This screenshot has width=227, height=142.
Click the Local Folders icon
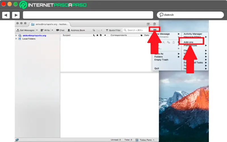pos(20,39)
